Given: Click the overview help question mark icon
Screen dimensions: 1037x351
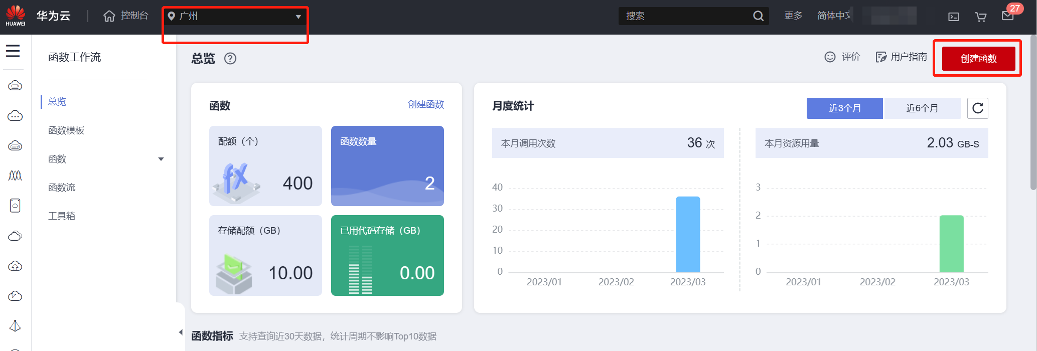Looking at the screenshot, I should [230, 59].
